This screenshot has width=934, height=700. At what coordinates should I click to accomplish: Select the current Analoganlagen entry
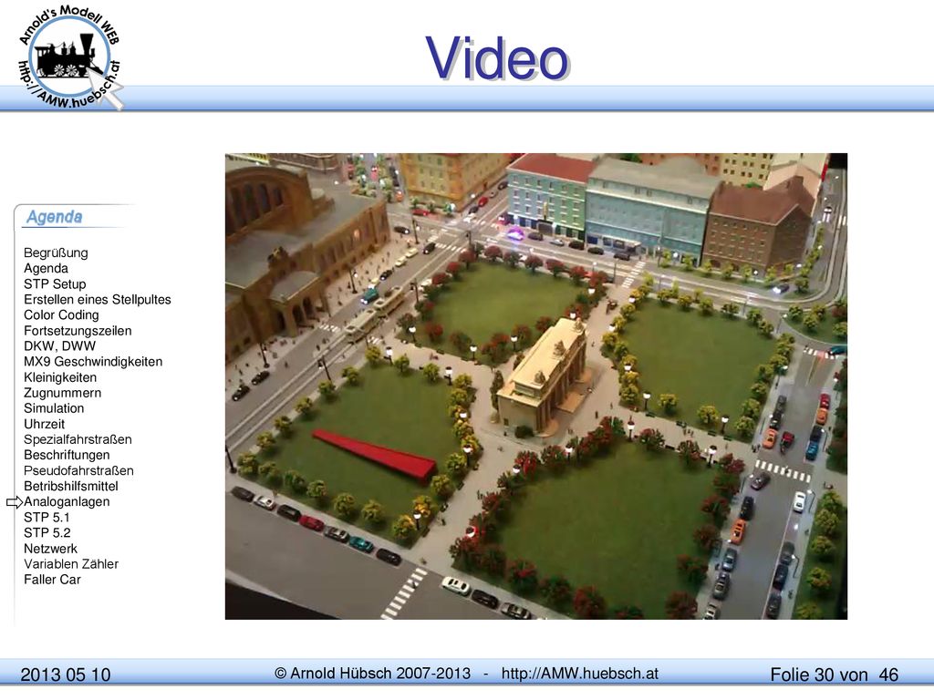67,502
